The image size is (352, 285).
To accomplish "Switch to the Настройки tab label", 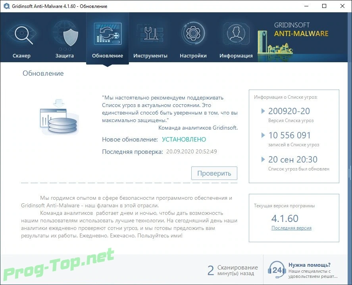I will coord(193,55).
